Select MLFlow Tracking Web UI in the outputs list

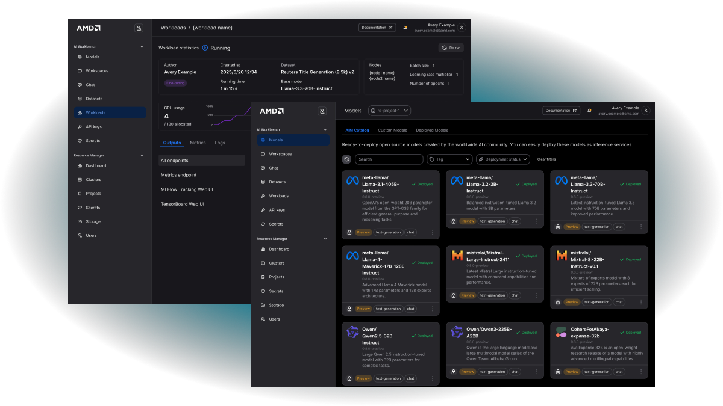[x=187, y=189]
